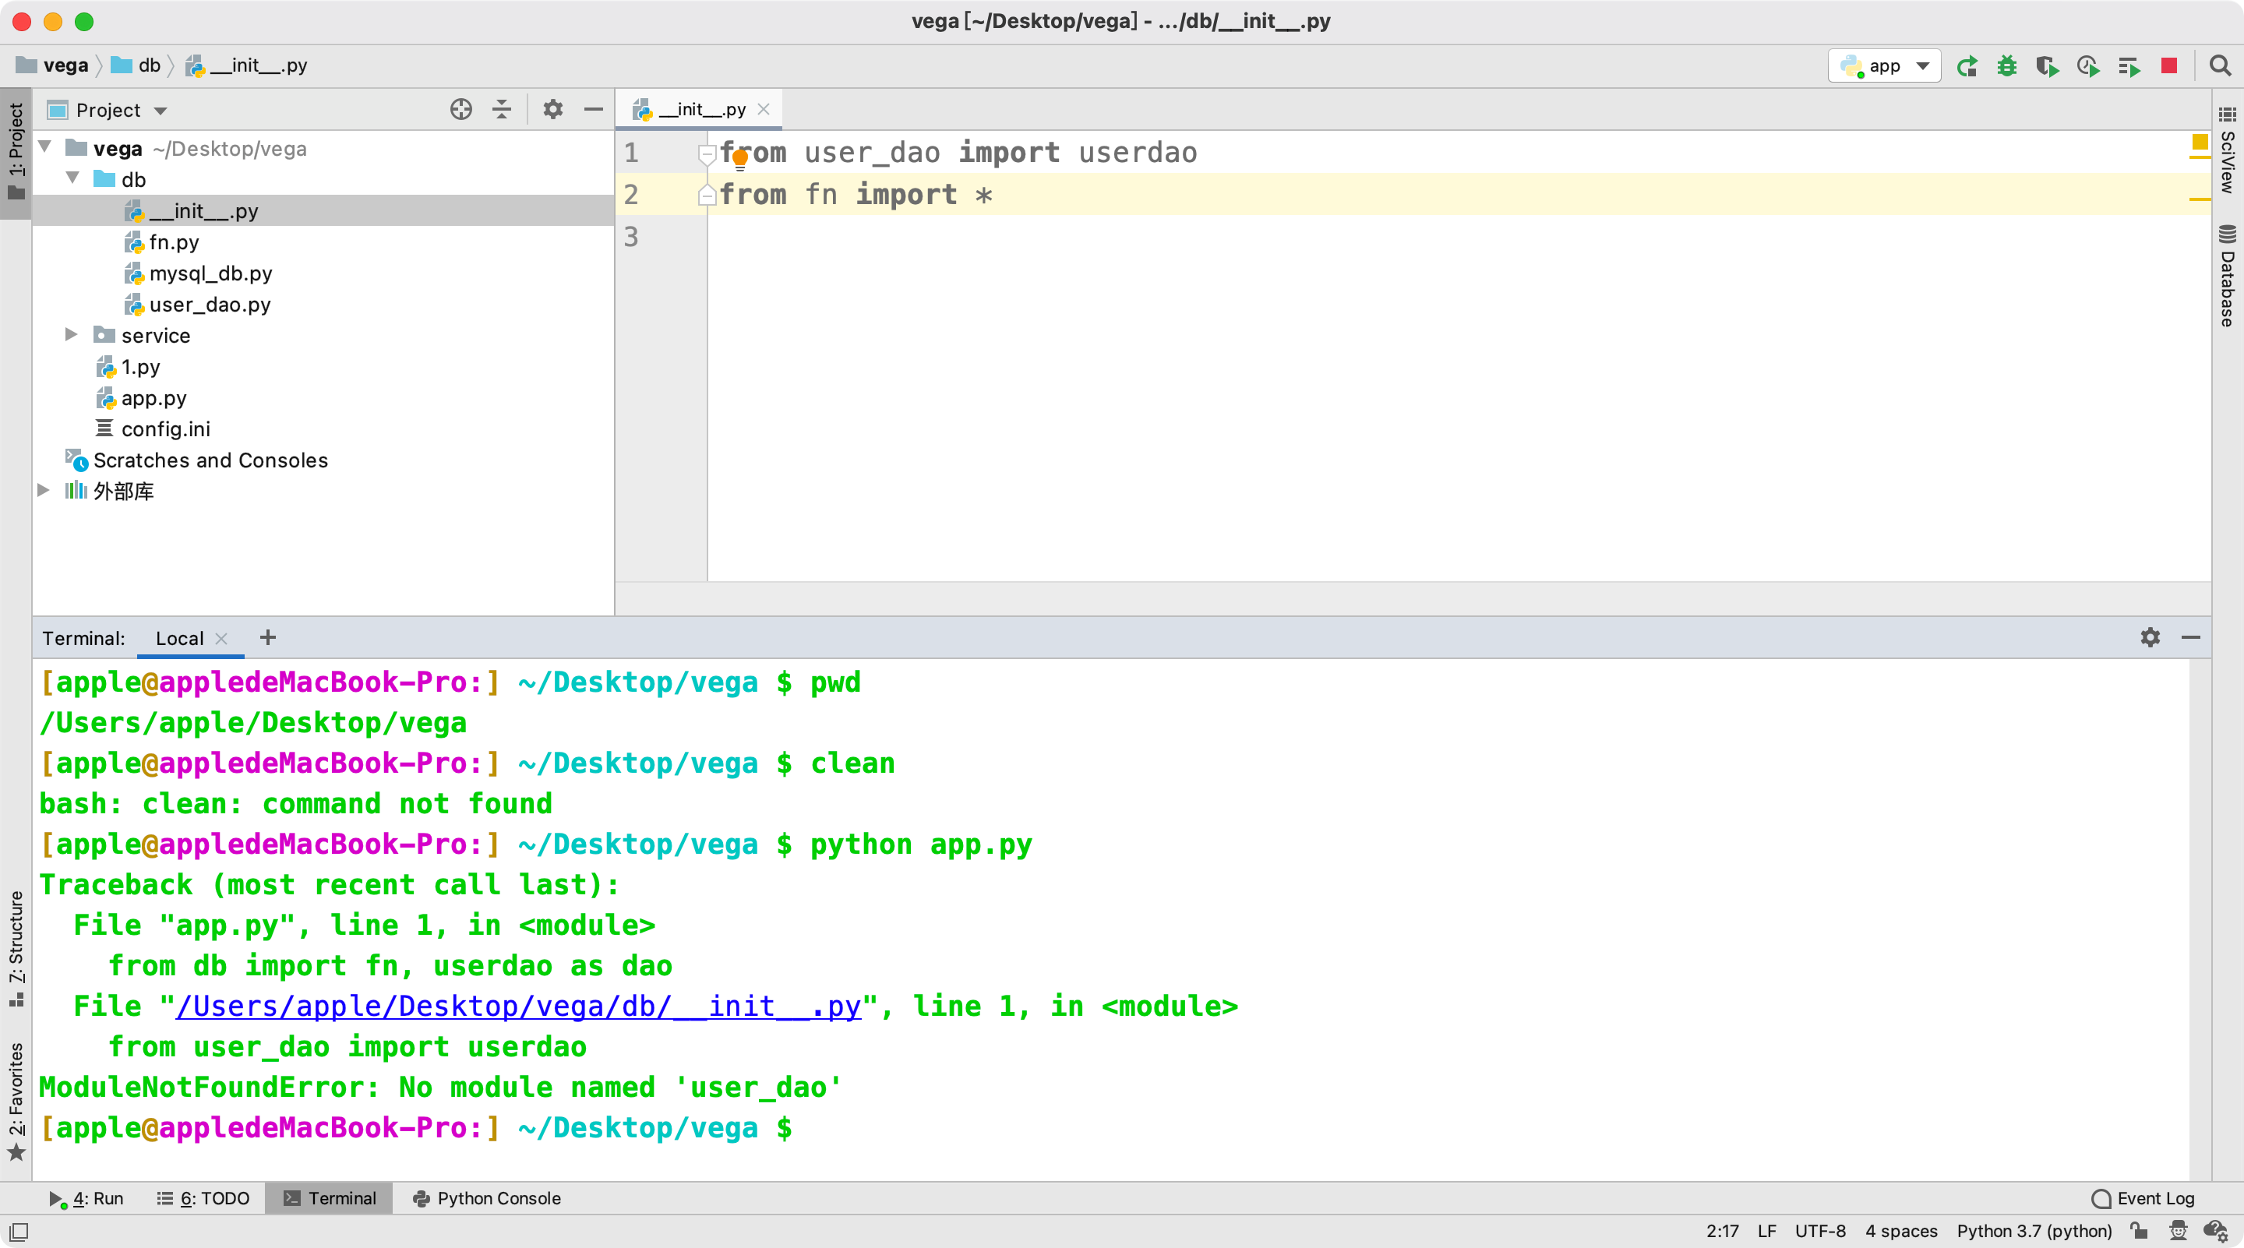Click the inspector face status icon

2178,1231
